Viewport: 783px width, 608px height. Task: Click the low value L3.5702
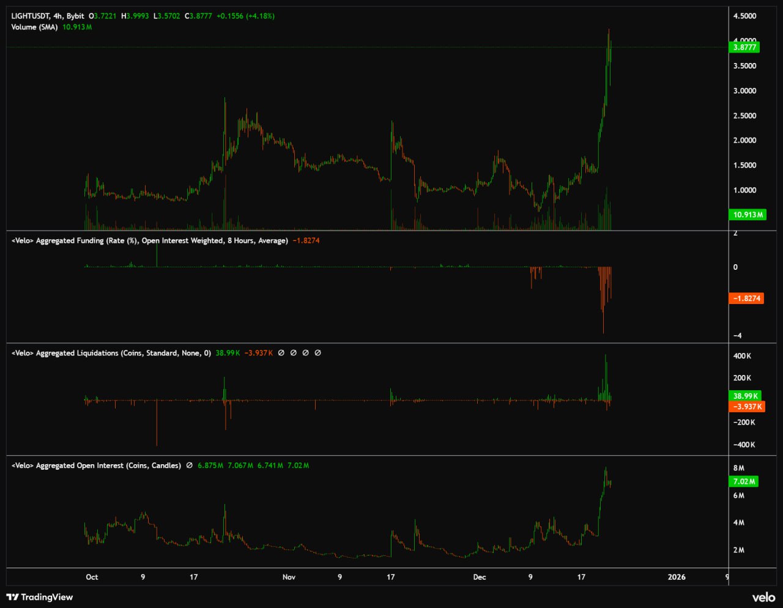167,16
